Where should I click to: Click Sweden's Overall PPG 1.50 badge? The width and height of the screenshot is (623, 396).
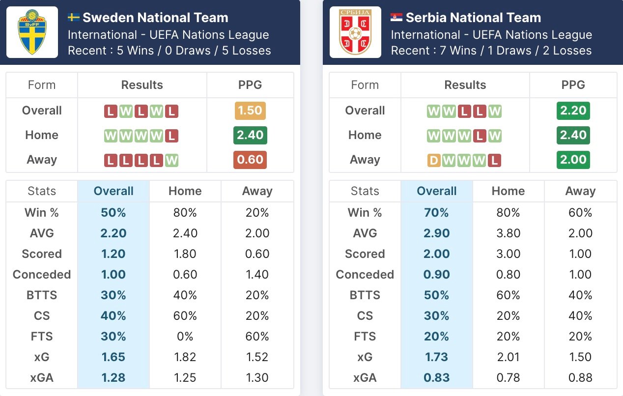click(x=250, y=111)
